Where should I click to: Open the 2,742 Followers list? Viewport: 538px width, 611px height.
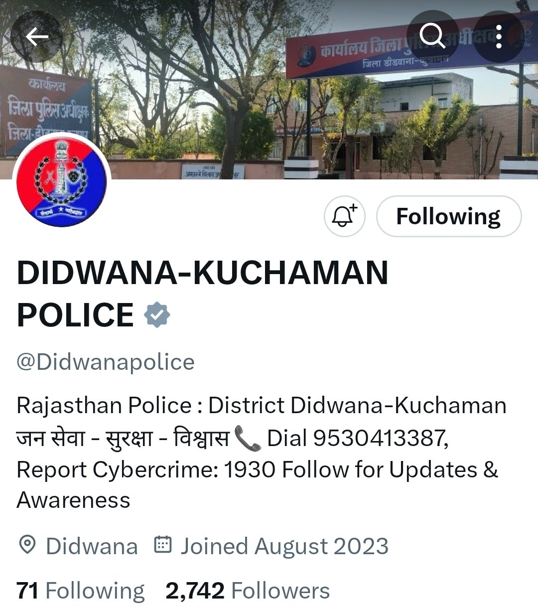(x=248, y=591)
